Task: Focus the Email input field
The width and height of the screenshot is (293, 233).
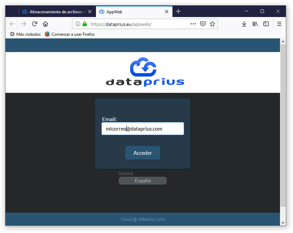Action: (x=143, y=129)
